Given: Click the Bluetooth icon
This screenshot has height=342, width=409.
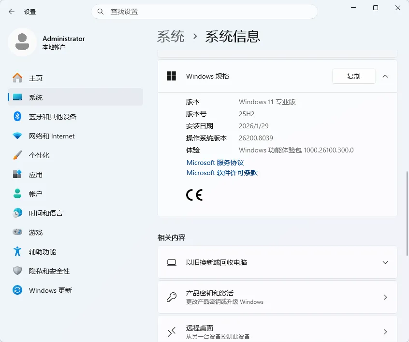Looking at the screenshot, I should [x=17, y=116].
